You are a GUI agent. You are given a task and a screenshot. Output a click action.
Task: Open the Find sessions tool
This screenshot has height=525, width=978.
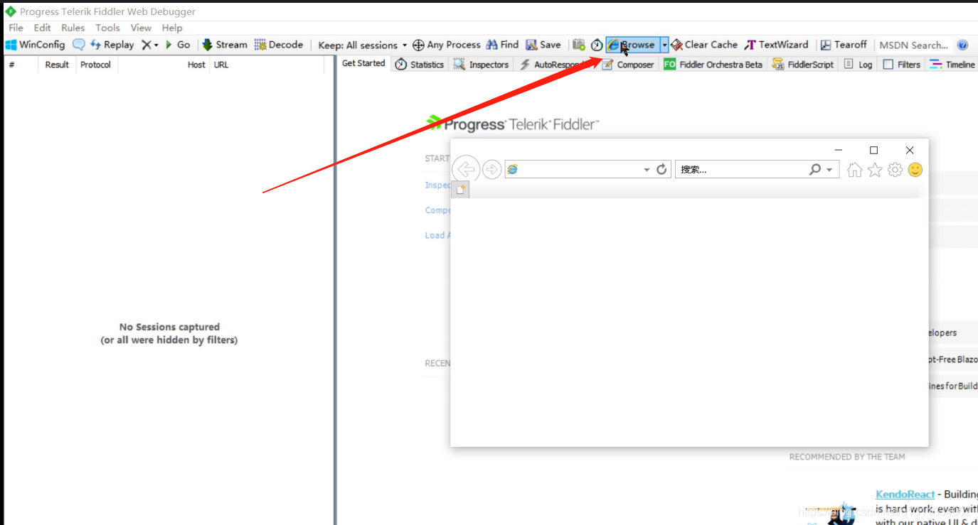502,45
